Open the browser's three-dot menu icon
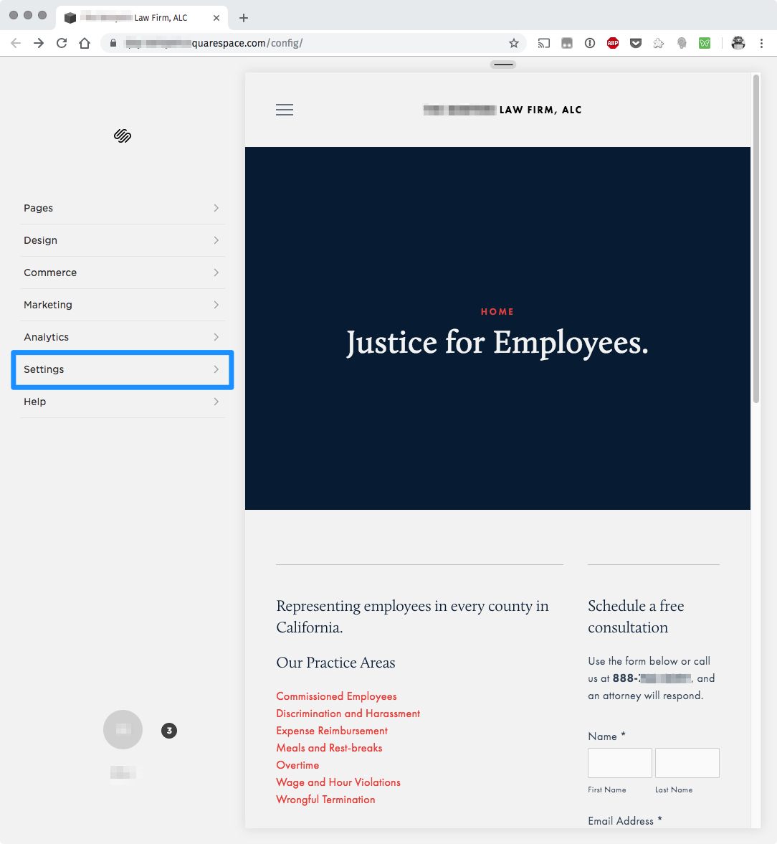777x844 pixels. (761, 43)
